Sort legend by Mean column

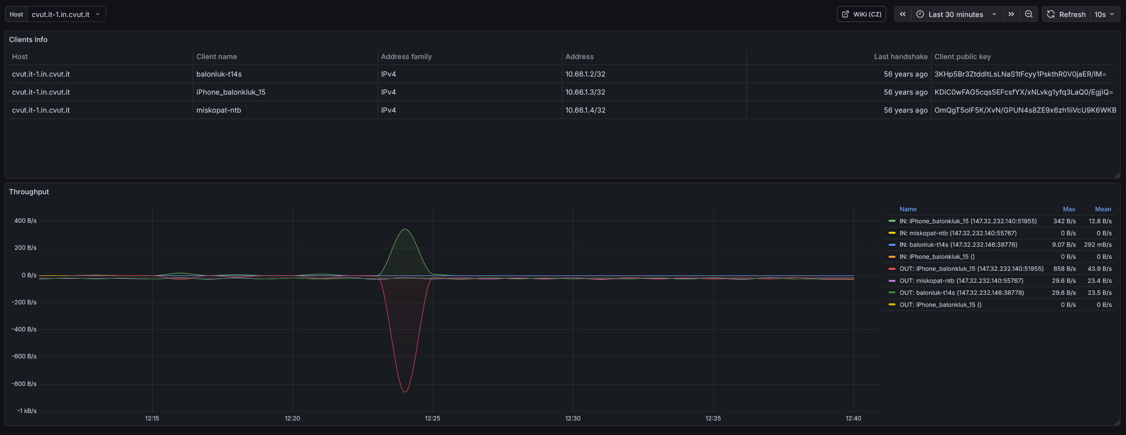pos(1103,209)
